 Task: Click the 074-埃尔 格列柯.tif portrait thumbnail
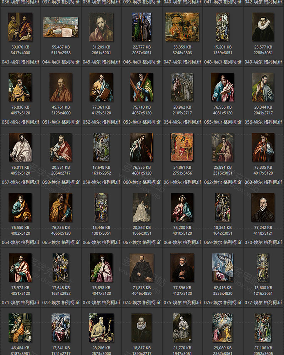(142, 268)
